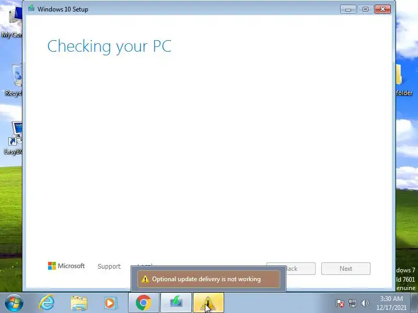Click the taskbar clock showing 3:30 AM

click(x=391, y=303)
